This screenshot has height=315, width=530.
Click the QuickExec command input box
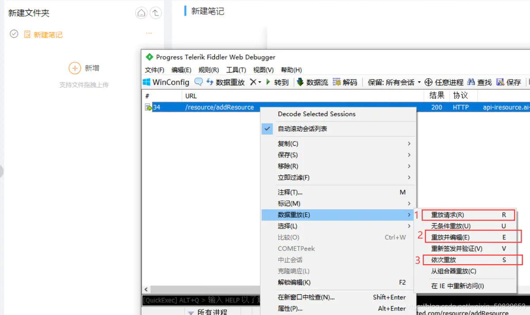click(x=201, y=300)
